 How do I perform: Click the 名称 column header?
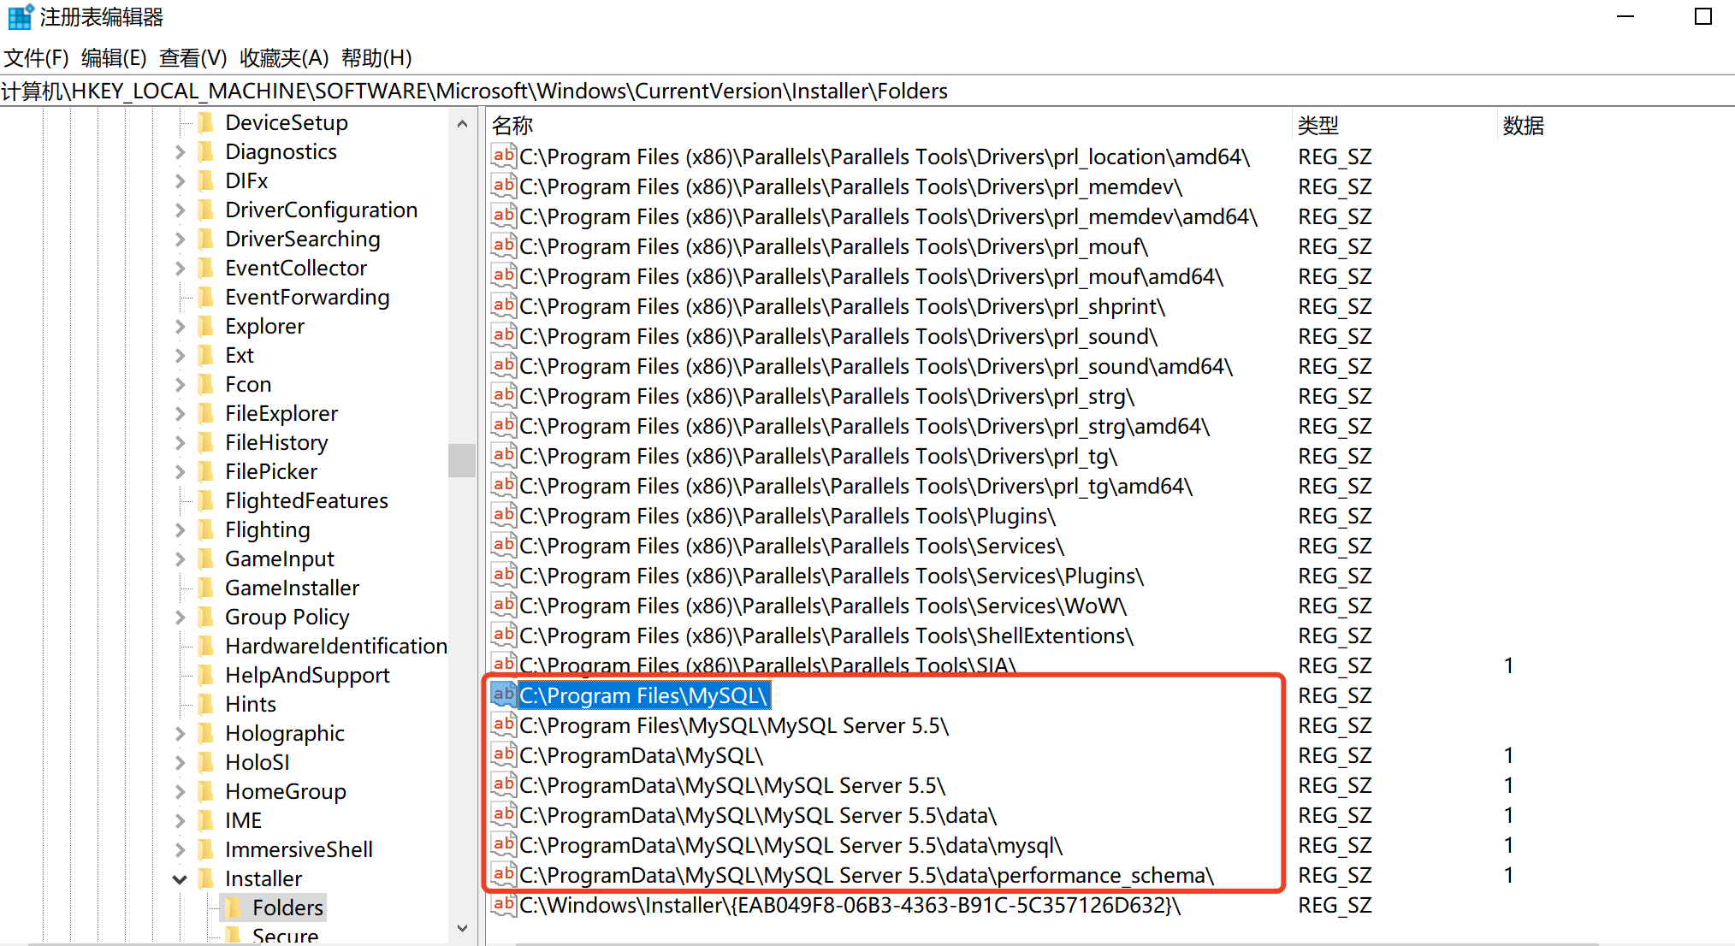[x=513, y=126]
